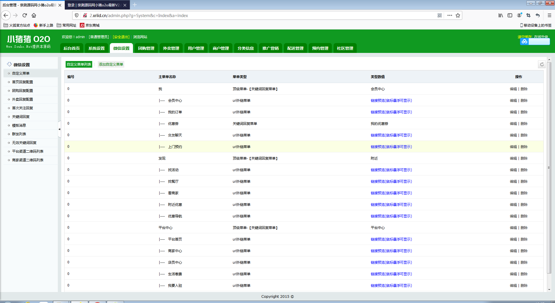Refresh the custom menu list
The height and width of the screenshot is (303, 555).
(542, 64)
